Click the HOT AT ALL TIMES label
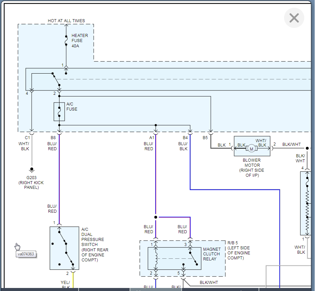Viewport: 315px width, 291px height. click(x=66, y=20)
